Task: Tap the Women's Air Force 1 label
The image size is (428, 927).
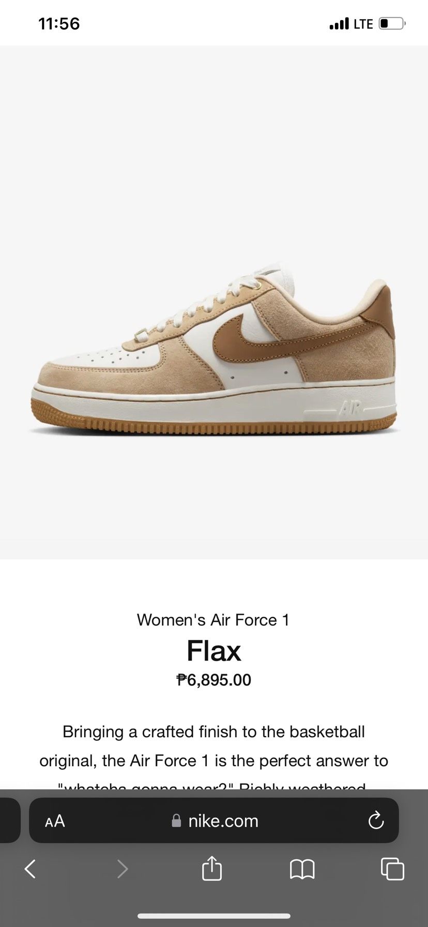Action: (213, 620)
